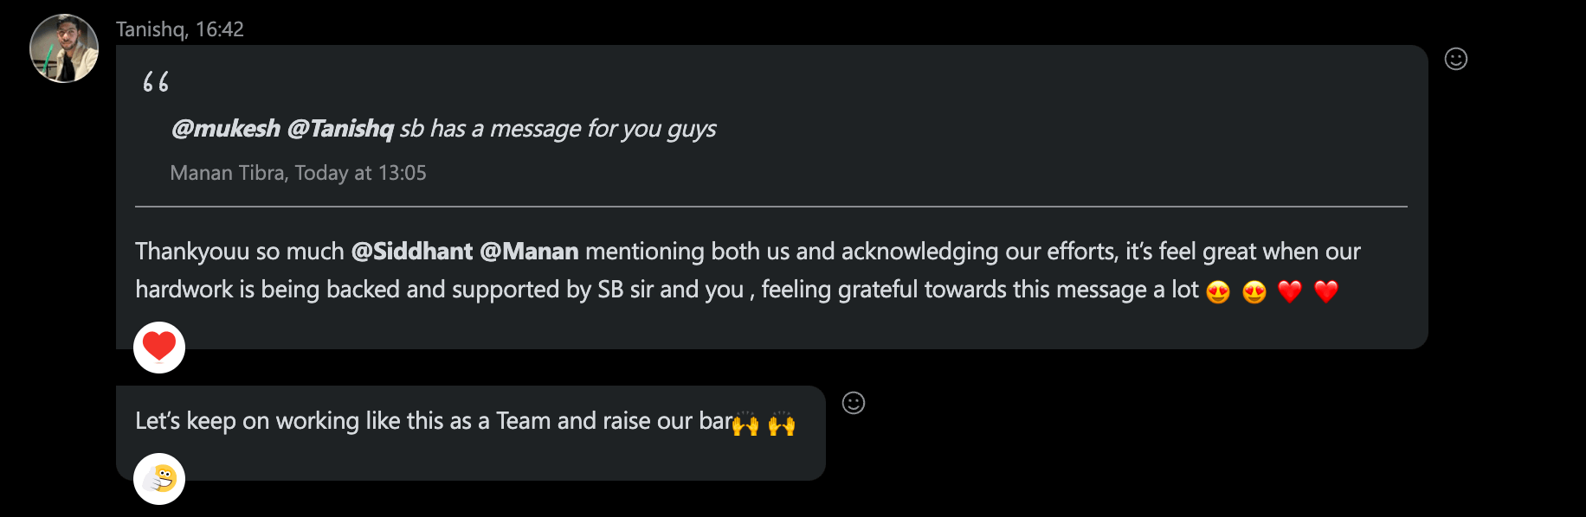The width and height of the screenshot is (1586, 517).
Task: Select the "Let's keep on working" message bubble
Action: coord(433,421)
